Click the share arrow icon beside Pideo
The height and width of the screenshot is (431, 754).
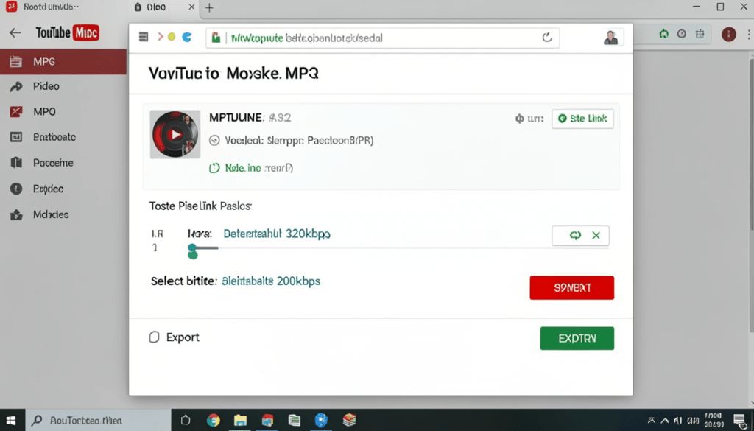coord(16,87)
